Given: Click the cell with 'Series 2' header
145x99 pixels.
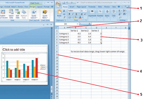Looking at the screenshot, I should [86, 31].
